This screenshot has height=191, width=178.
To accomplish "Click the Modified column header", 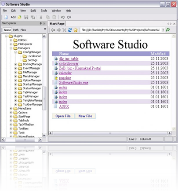I will pos(158,54).
